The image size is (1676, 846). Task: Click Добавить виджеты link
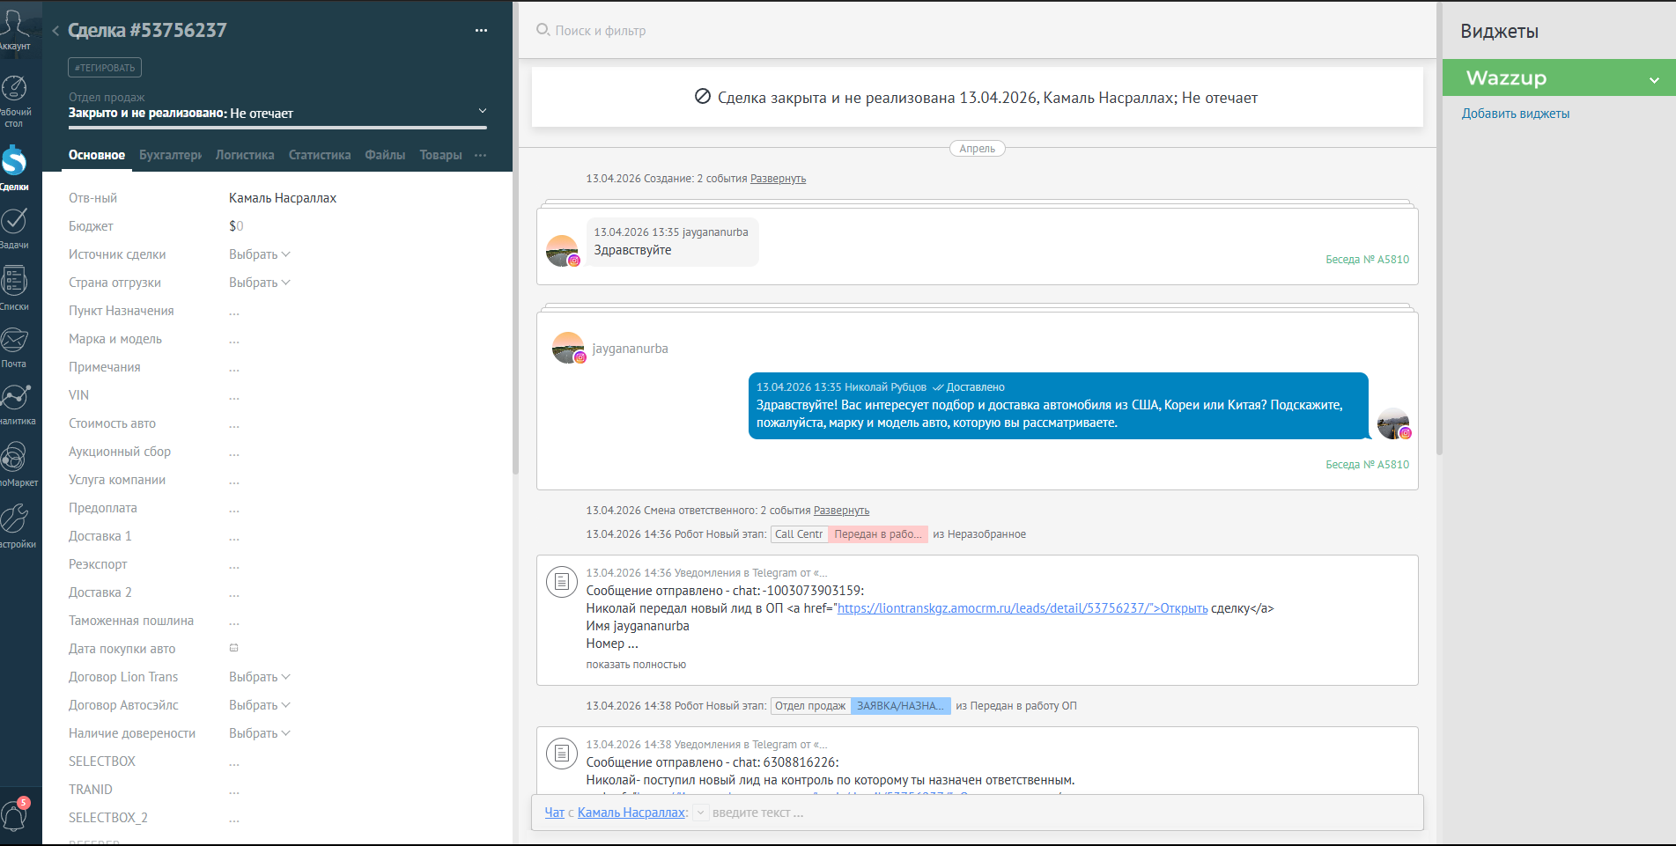[x=1516, y=114]
